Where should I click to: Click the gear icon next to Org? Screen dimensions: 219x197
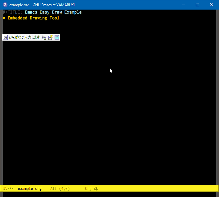[96, 189]
